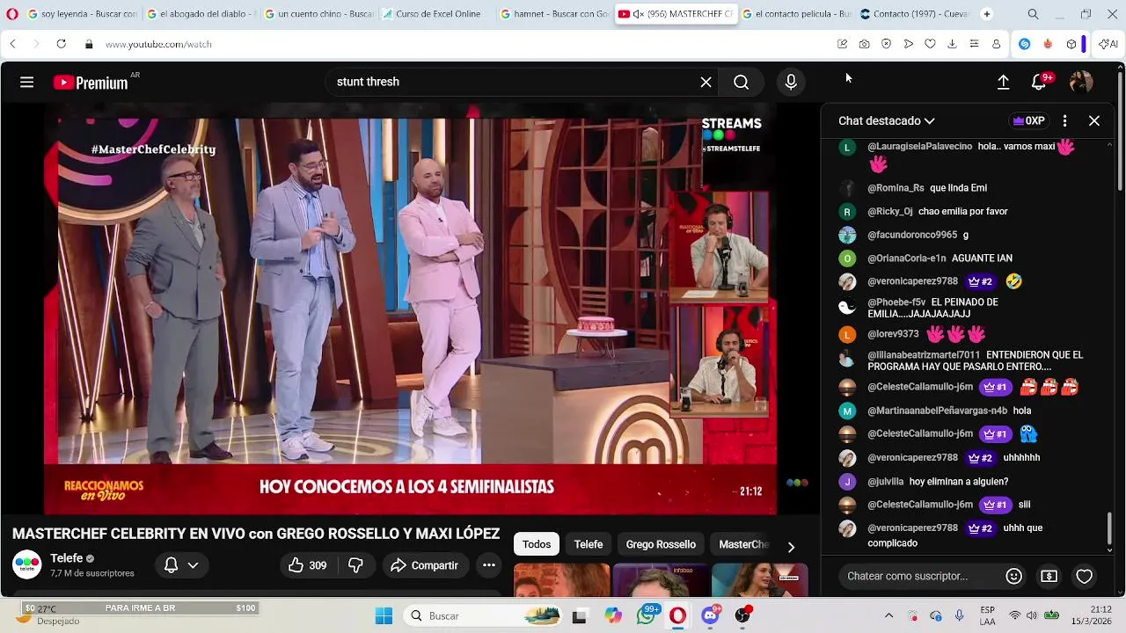The height and width of the screenshot is (633, 1126).
Task: Take a snapshot with the camera icon
Action: click(x=864, y=44)
